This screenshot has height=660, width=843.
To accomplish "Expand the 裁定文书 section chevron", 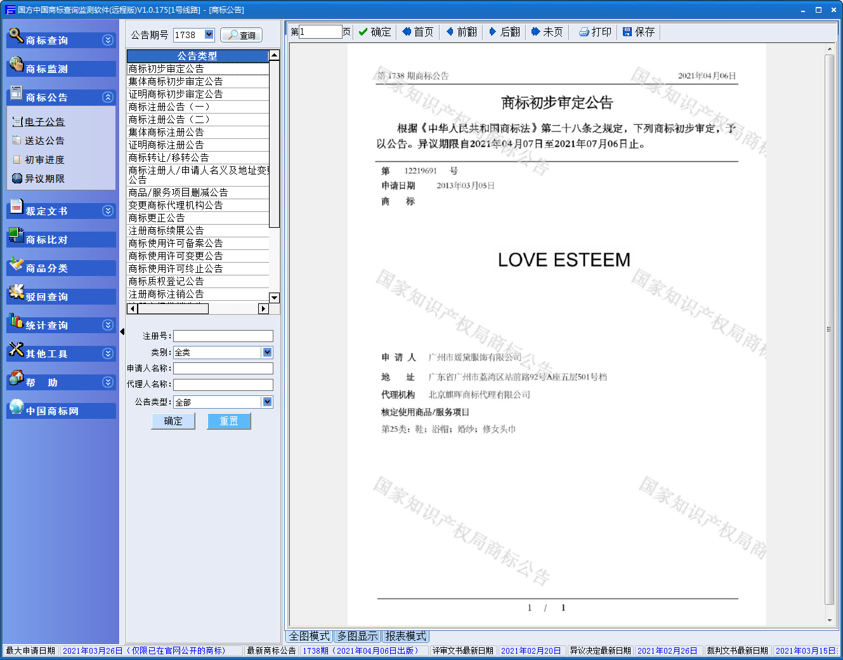I will (108, 211).
